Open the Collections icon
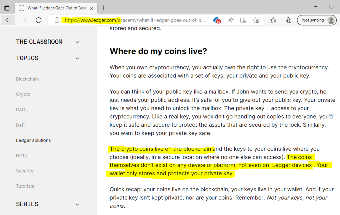Viewport: 340px width, 215px height. click(289, 20)
